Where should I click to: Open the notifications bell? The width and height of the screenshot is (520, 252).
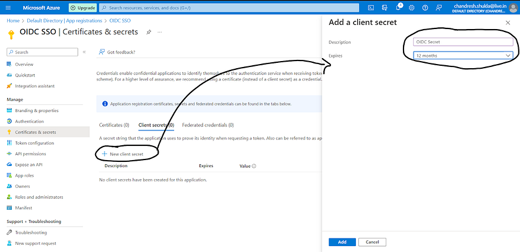tap(398, 8)
